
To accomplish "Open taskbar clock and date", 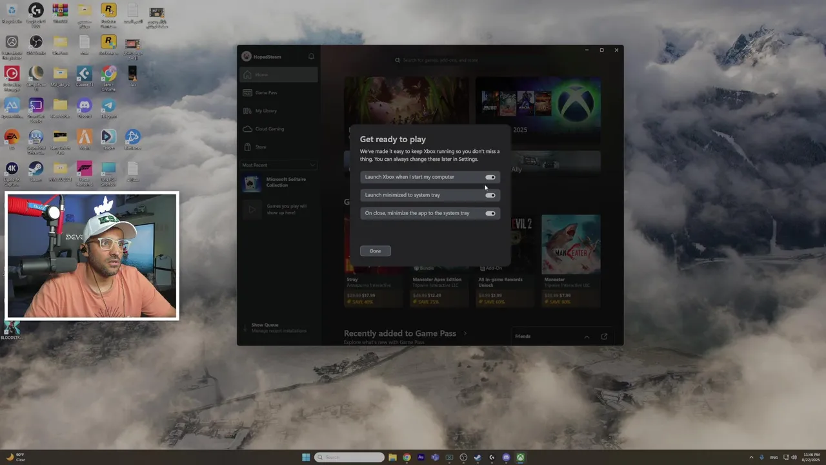I will click(811, 457).
